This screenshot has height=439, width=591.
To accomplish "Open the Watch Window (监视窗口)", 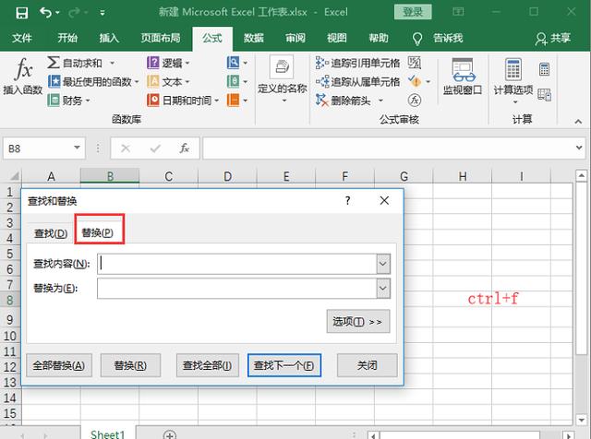I will (463, 76).
